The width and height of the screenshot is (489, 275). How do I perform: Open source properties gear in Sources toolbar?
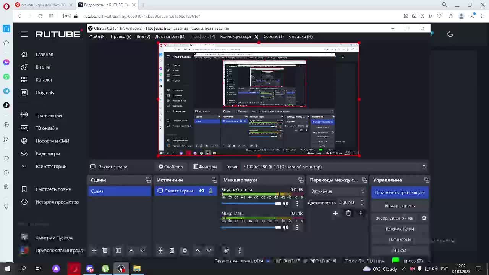[x=185, y=251]
